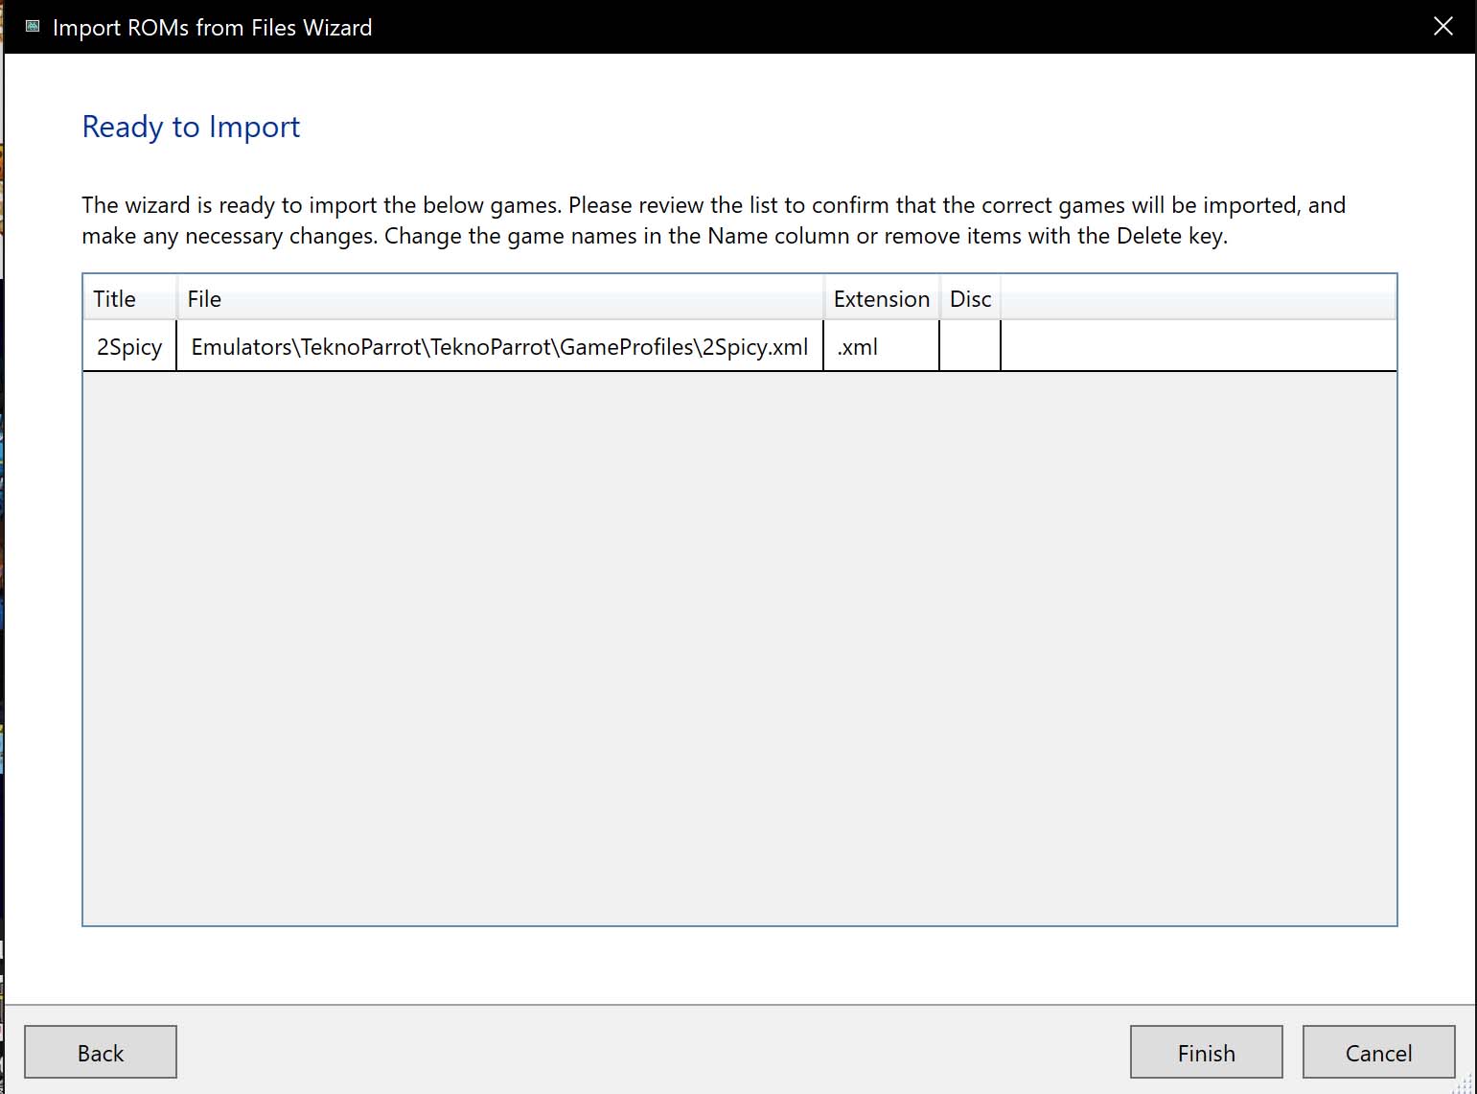Image resolution: width=1477 pixels, height=1094 pixels.
Task: Select the Disc column header
Action: [970, 299]
